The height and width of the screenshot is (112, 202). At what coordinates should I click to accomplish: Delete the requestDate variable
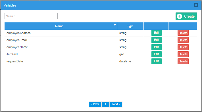[x=183, y=61]
